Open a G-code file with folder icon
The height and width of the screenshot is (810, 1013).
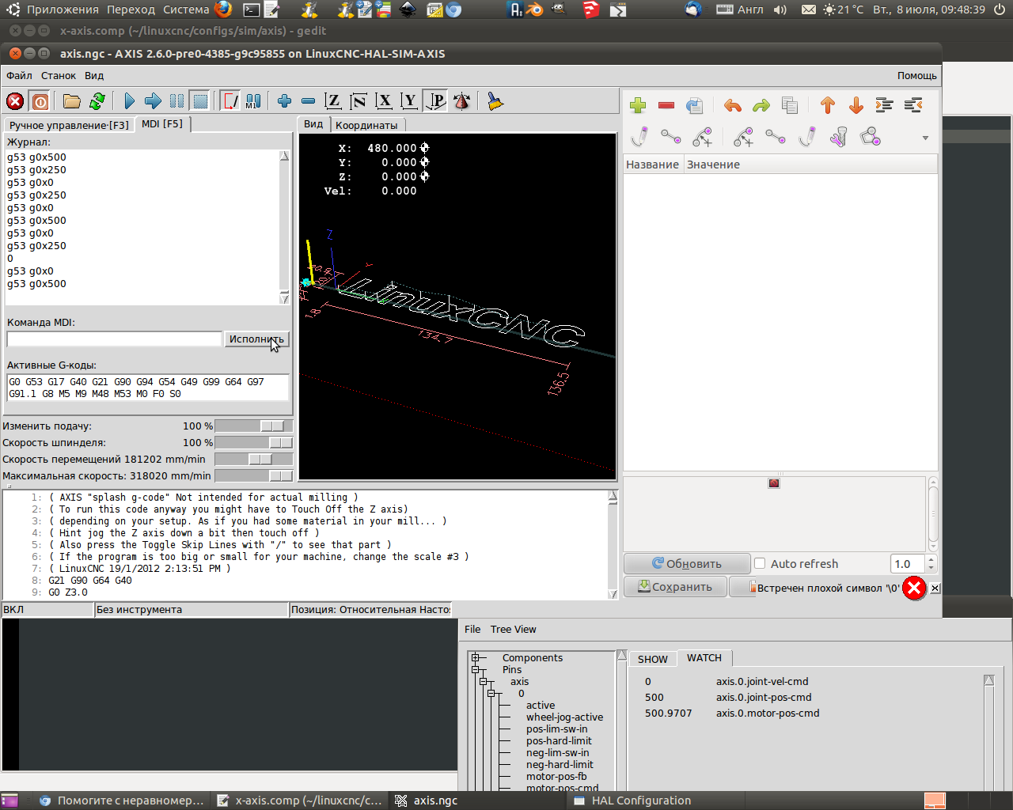click(x=72, y=101)
